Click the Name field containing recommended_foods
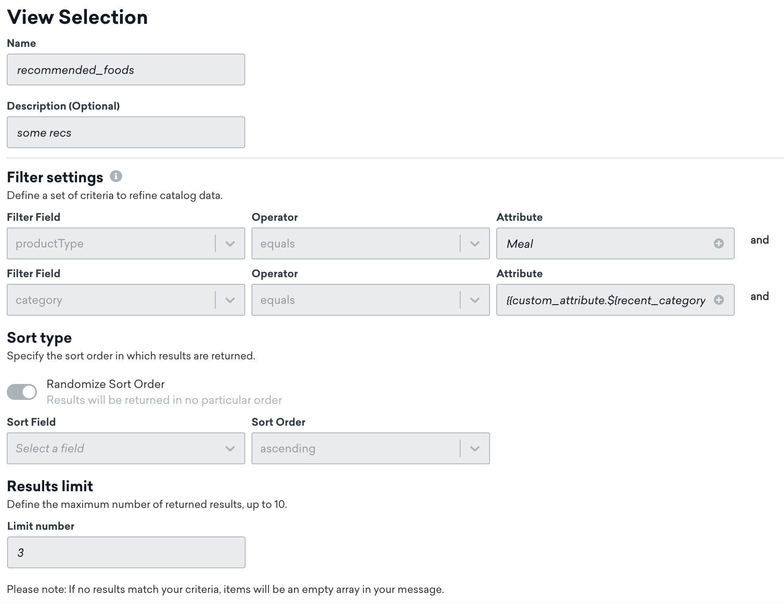 [x=126, y=70]
